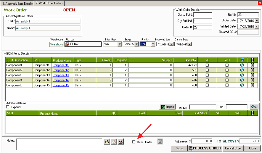262x153 pixels.
Task: Click the IS icon next to Direct Order
Action: (160, 142)
